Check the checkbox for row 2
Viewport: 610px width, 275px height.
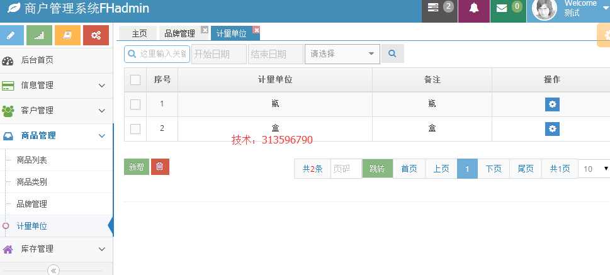pos(135,129)
